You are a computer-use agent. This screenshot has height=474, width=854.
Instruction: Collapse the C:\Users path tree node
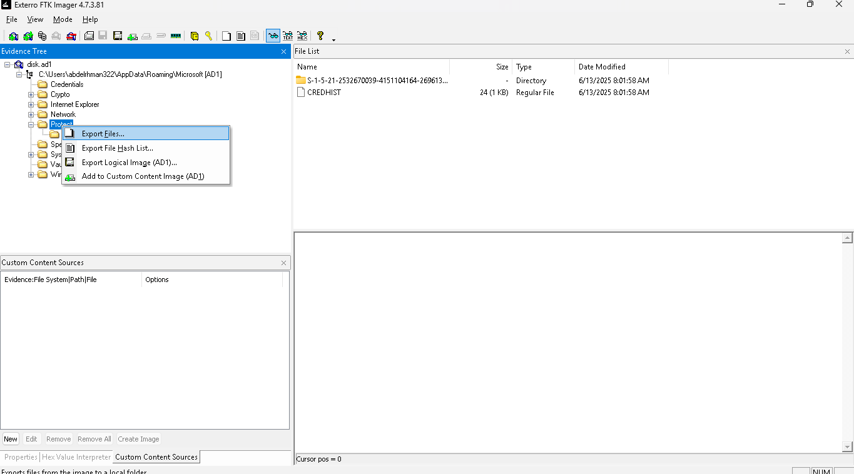[x=19, y=74]
